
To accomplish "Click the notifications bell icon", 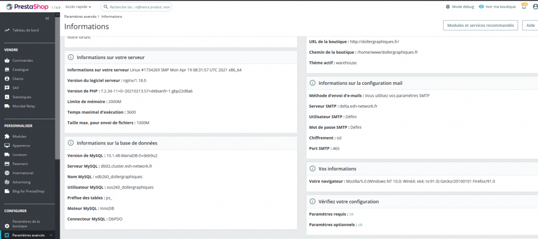I will coord(524,7).
